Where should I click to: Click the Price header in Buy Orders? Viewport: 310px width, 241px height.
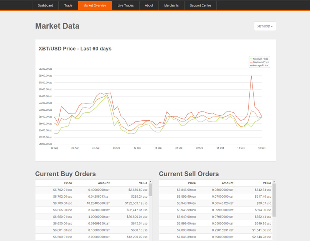coord(68,183)
